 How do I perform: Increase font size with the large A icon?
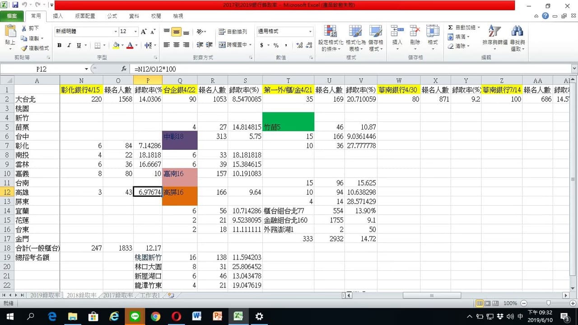click(x=144, y=32)
